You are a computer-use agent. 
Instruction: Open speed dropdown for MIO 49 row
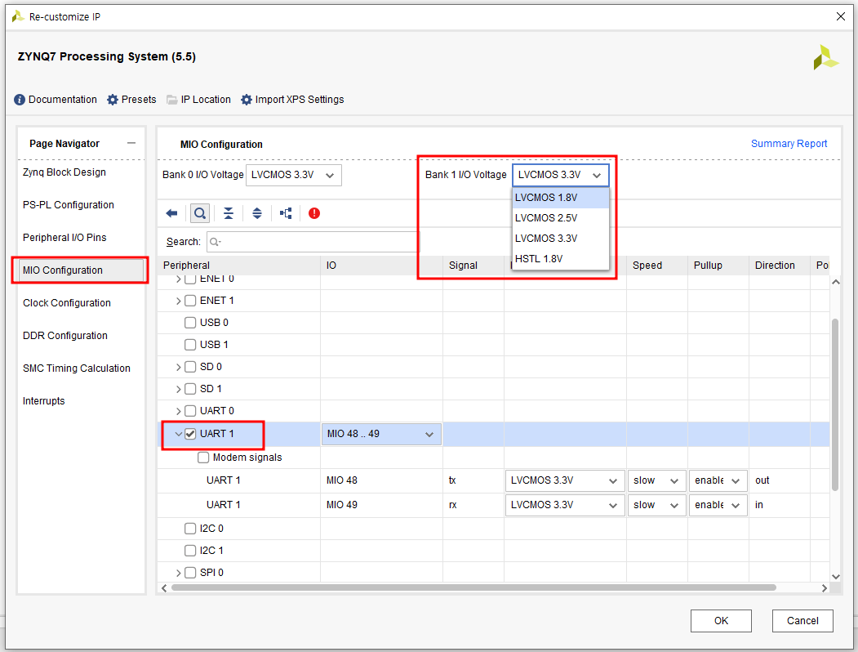coord(656,505)
